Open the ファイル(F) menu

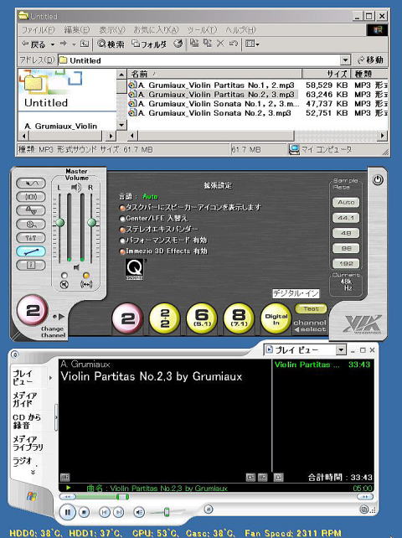click(x=38, y=30)
